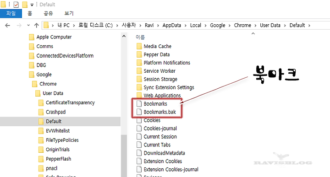Click the properties checkmark icon in title bar
This screenshot has width=330, height=177.
click(16, 5)
